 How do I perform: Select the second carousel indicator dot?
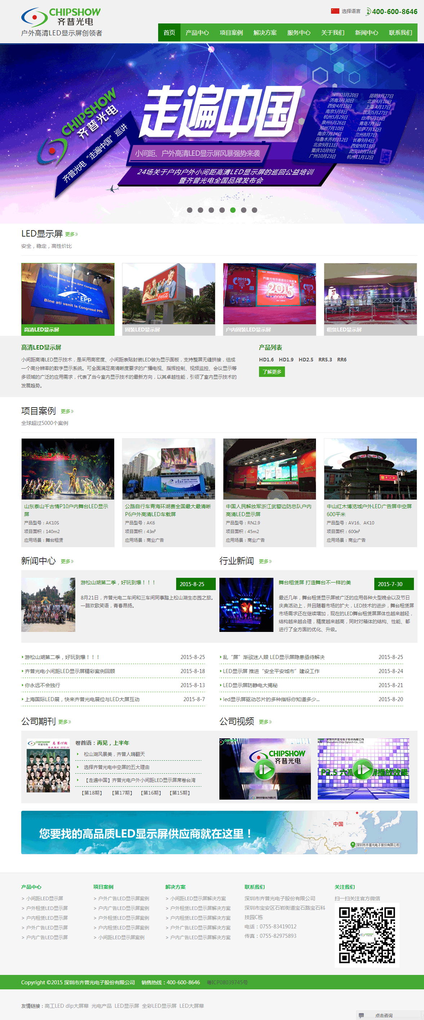[x=201, y=210]
